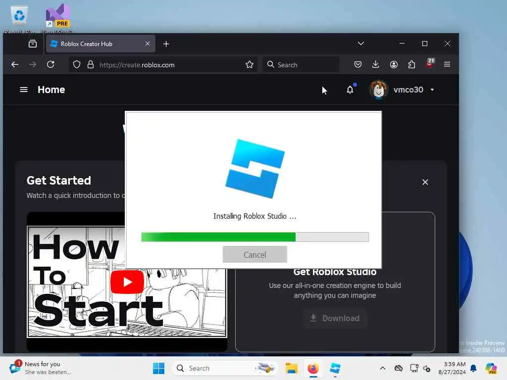Image resolution: width=507 pixels, height=380 pixels.
Task: Play the How To Start video
Action: (x=127, y=282)
